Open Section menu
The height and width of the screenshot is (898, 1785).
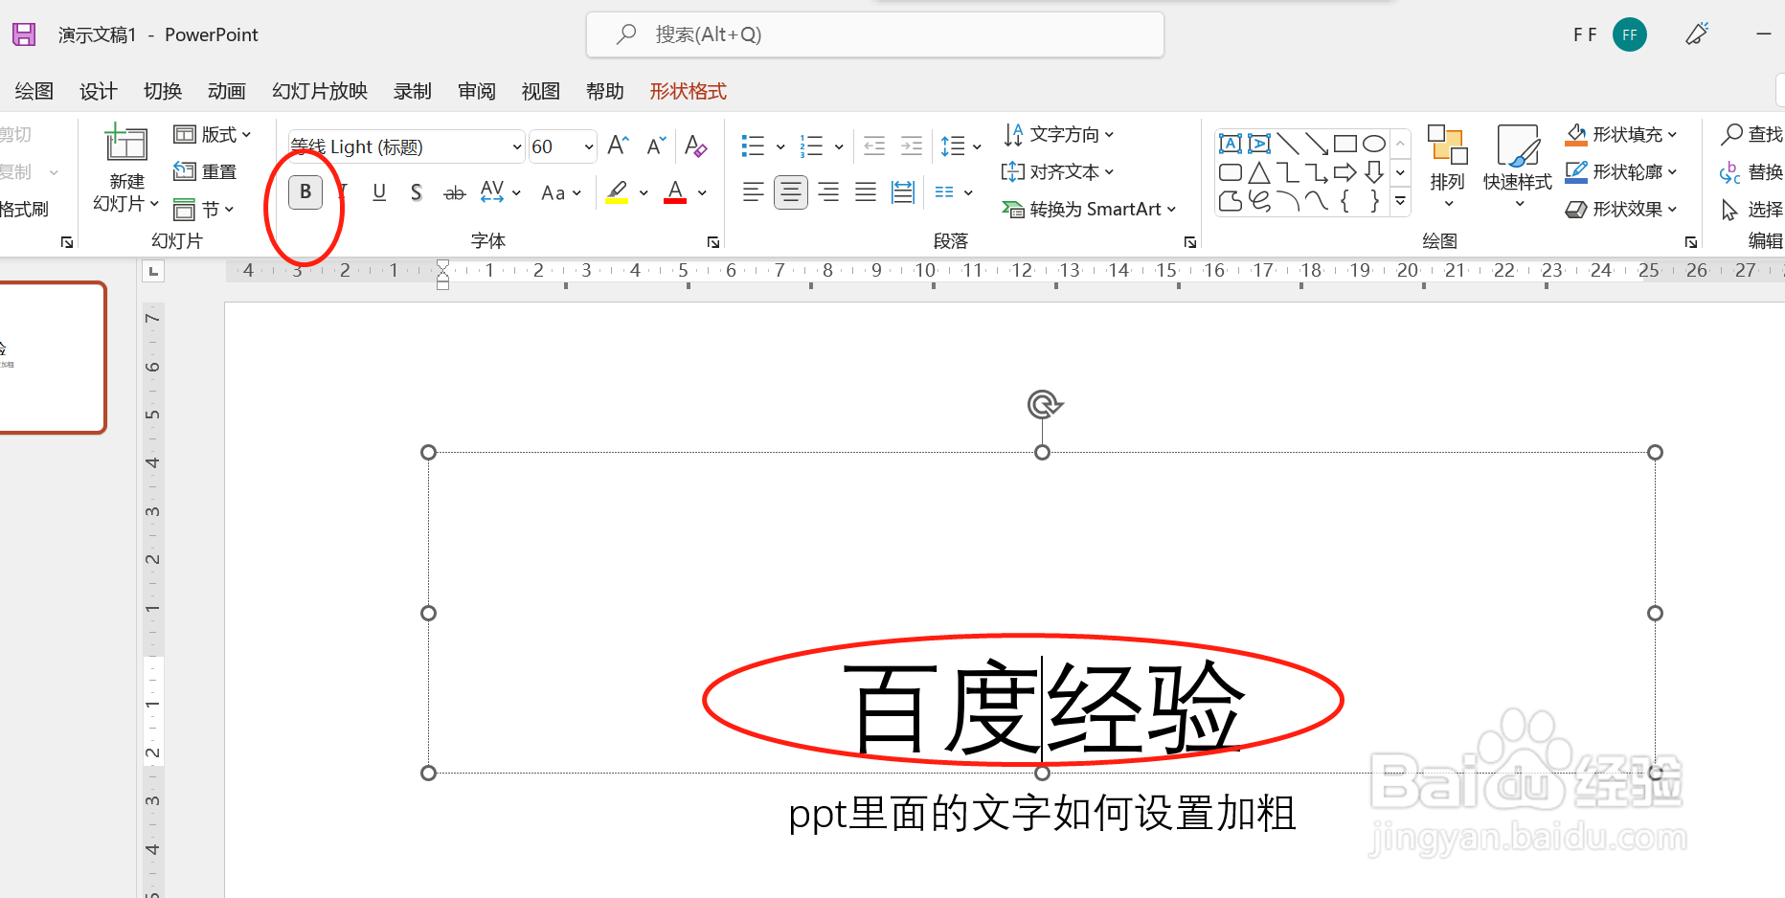(203, 209)
